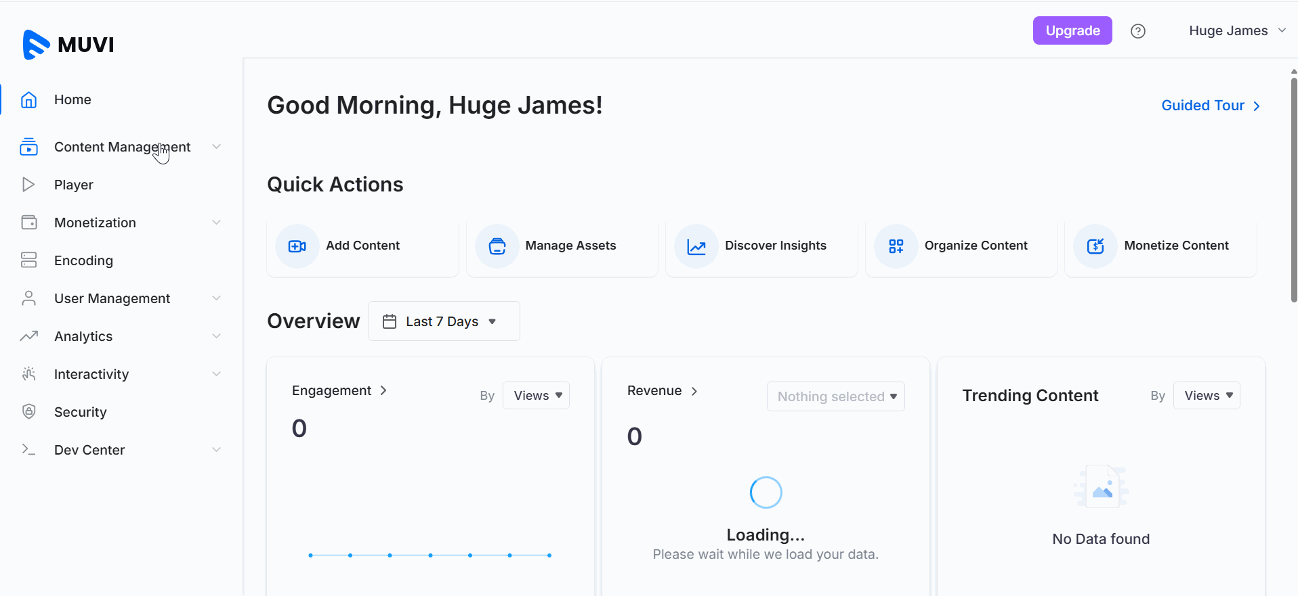The image size is (1298, 596).
Task: Select Home in the sidebar
Action: pos(72,99)
